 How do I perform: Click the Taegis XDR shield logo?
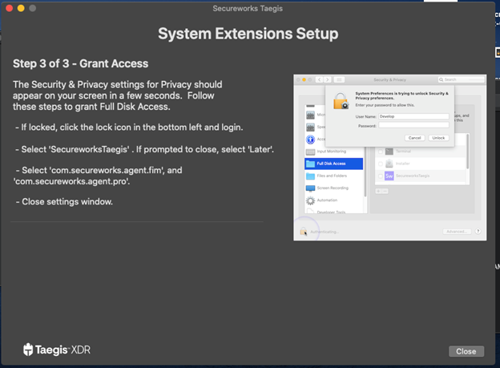click(28, 350)
